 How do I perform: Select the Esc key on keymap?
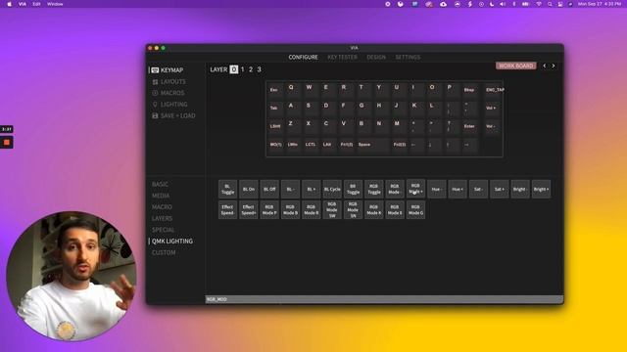[x=274, y=90]
